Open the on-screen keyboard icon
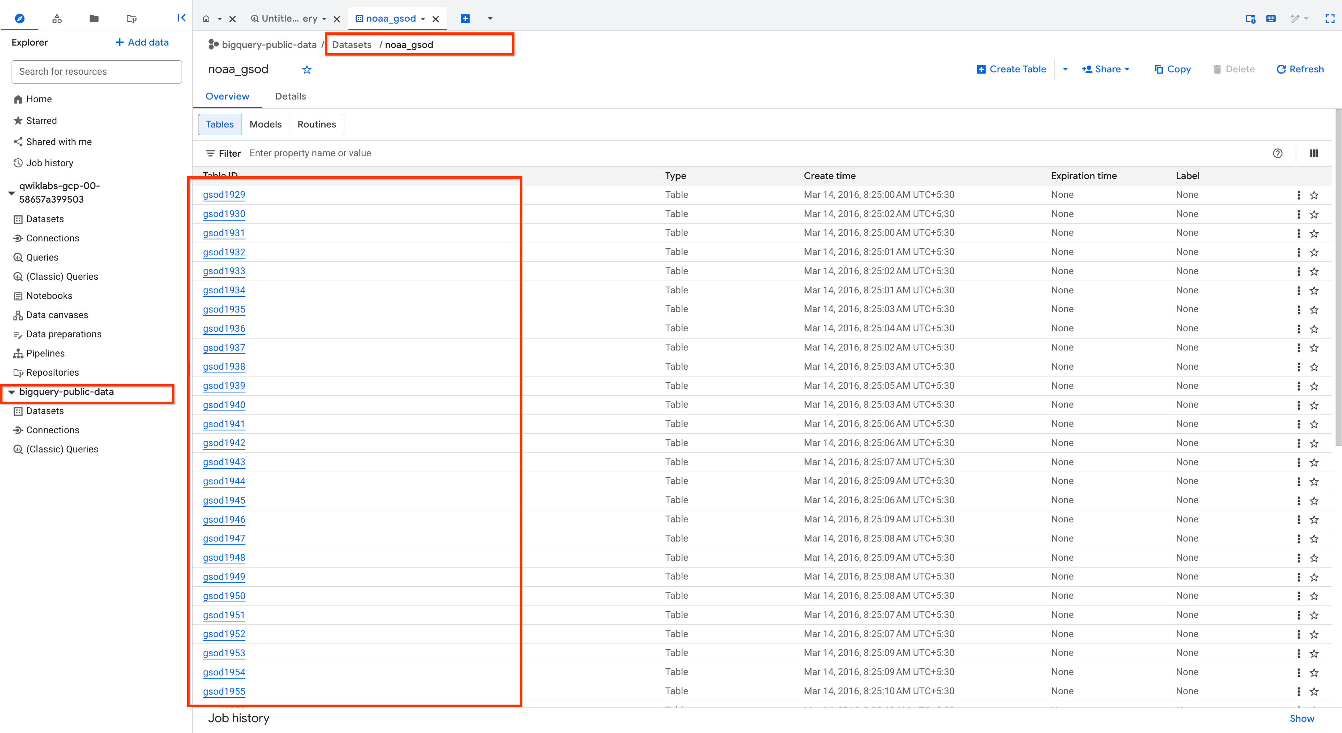Viewport: 1342px width, 733px height. 1271,18
